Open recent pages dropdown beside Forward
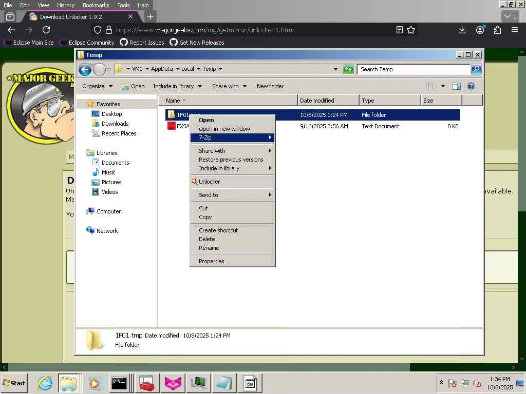The height and width of the screenshot is (394, 526). (109, 69)
